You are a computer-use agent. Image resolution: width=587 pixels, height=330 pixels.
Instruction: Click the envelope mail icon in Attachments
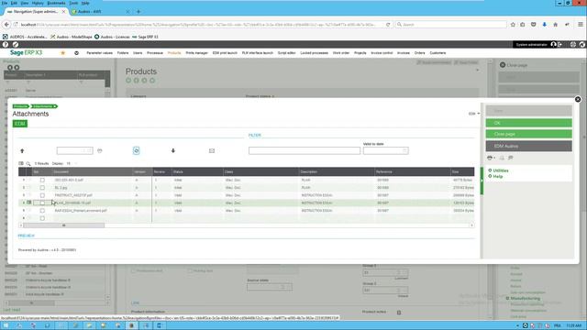tap(212, 150)
